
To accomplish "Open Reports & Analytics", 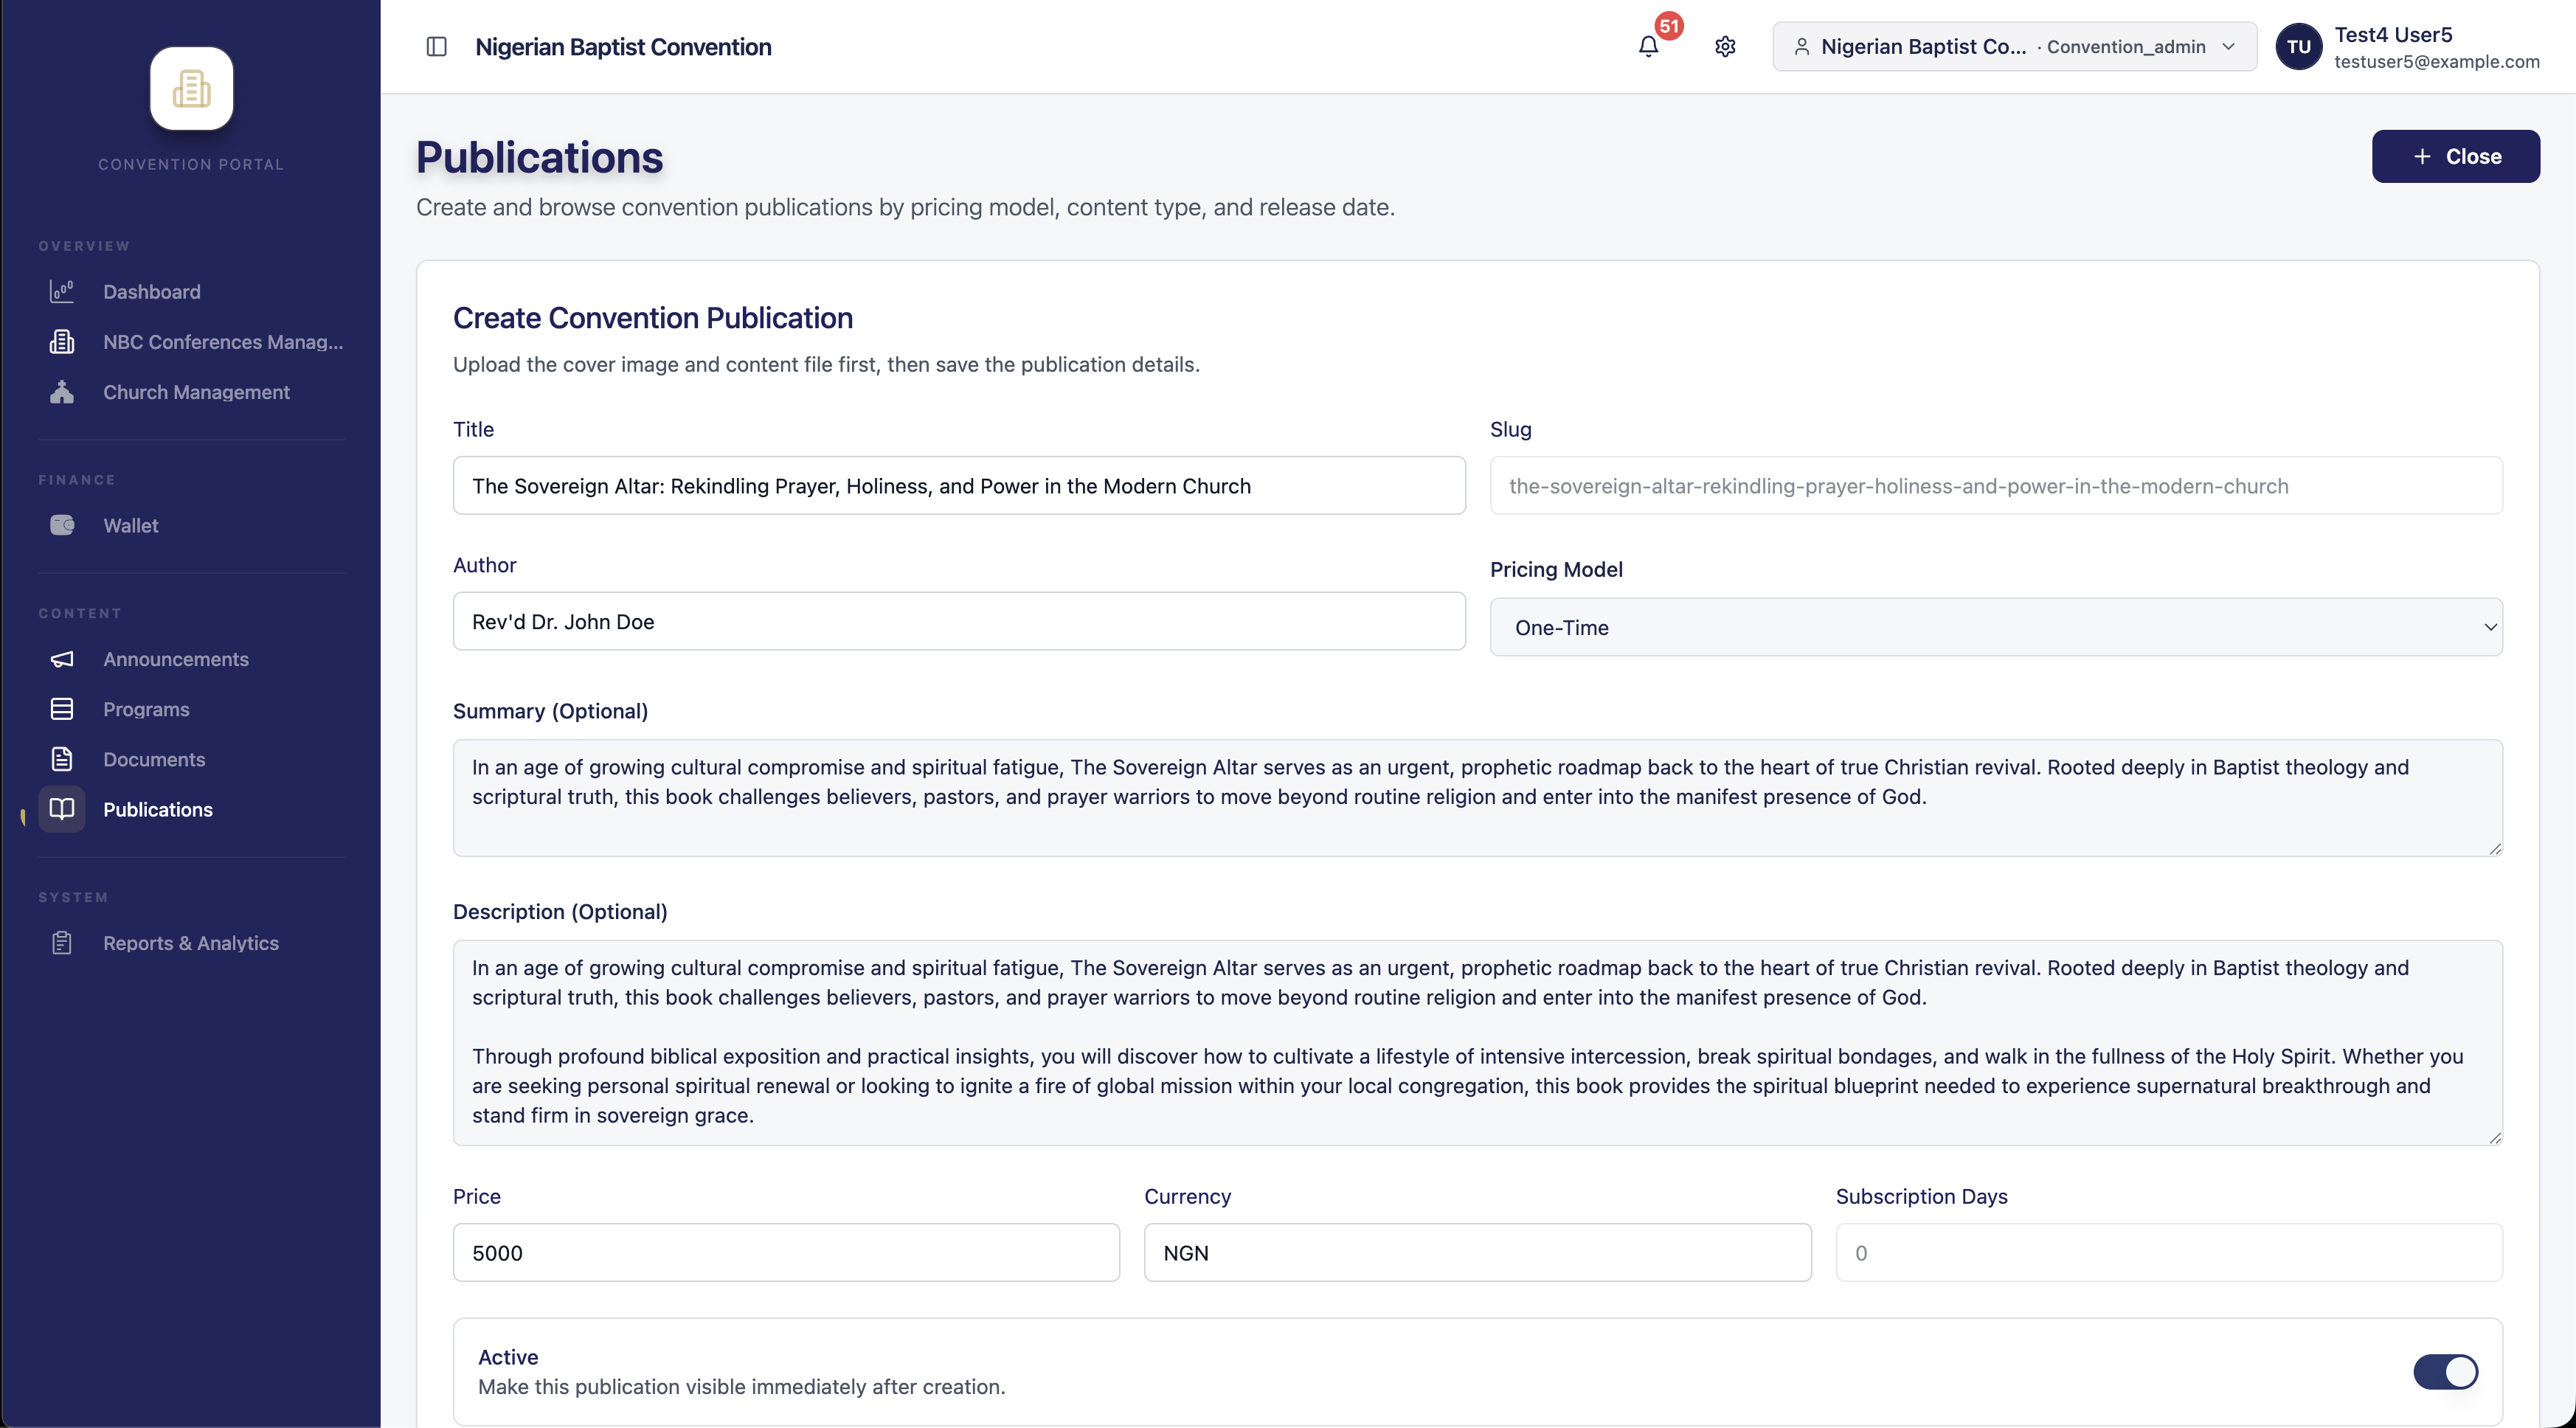I will tap(191, 943).
